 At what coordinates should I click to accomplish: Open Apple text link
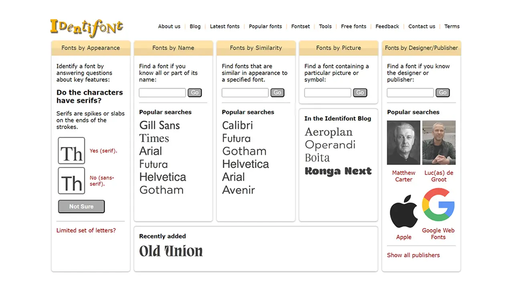[404, 237]
